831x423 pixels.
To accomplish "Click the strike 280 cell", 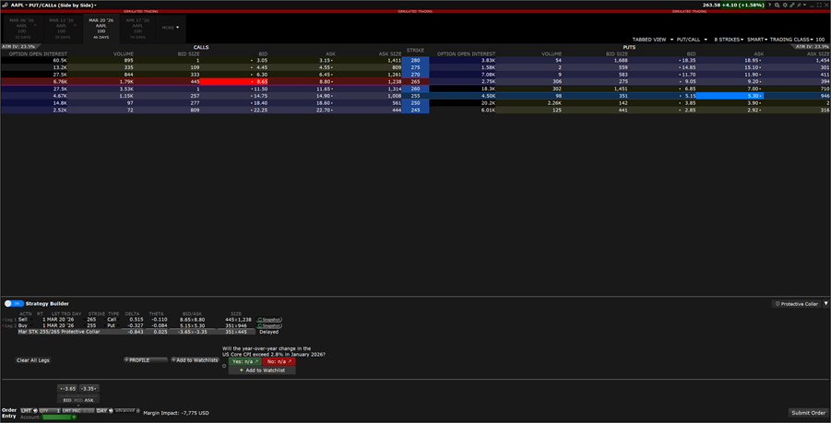I will (415, 61).
